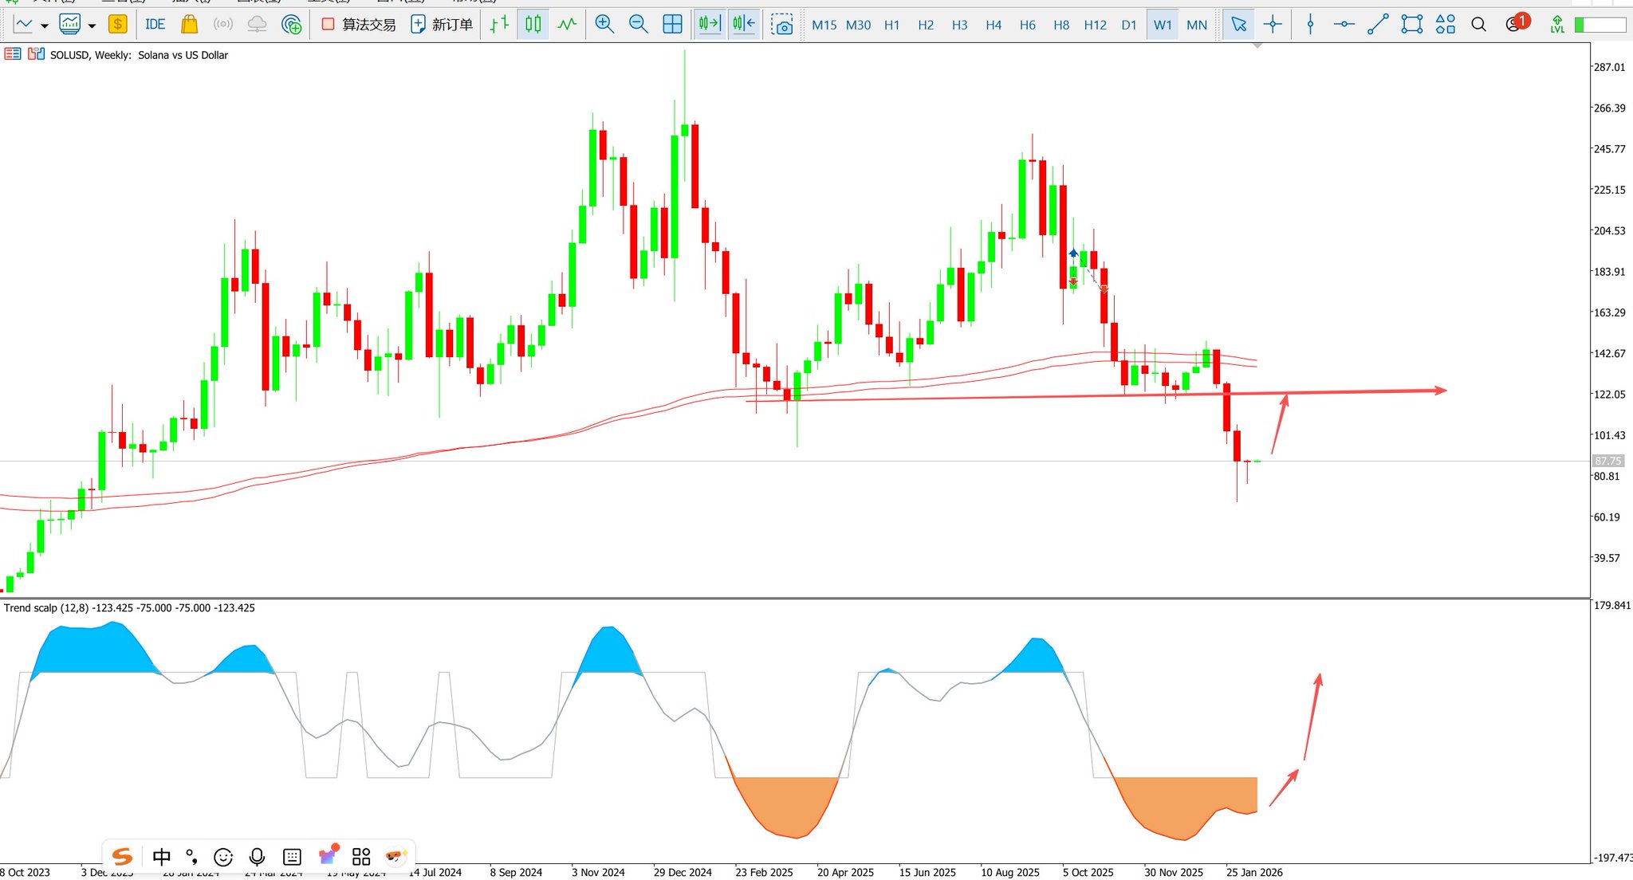Image resolution: width=1633 pixels, height=880 pixels.
Task: Click the tile windows grid icon
Action: [x=672, y=25]
